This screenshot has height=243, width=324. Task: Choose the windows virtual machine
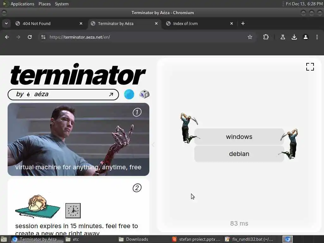coord(239,137)
